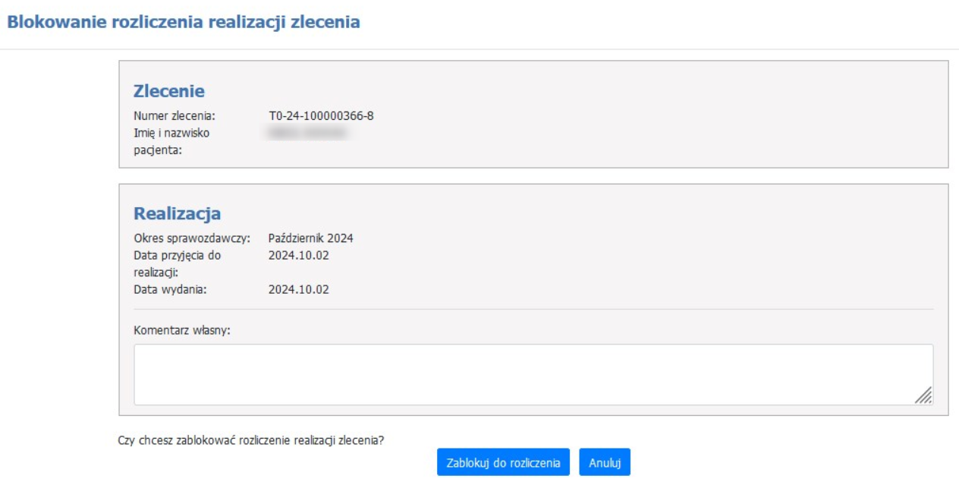
Task: Click the Numer zlecenia label
Action: pyautogui.click(x=175, y=116)
